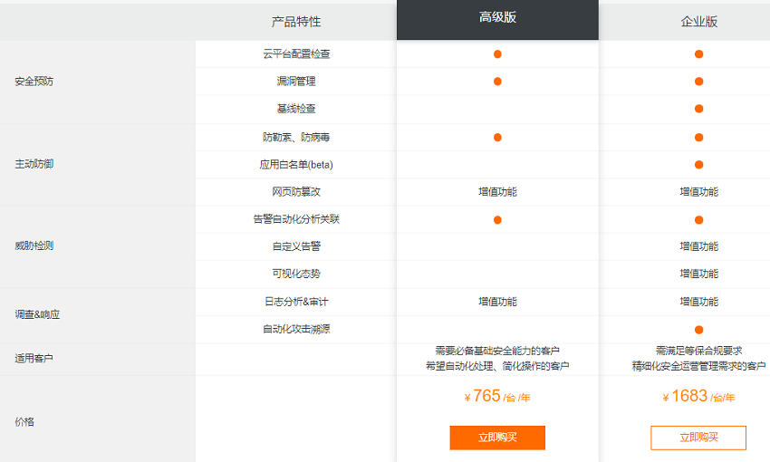Click the 威胁检测 category label
This screenshot has width=770, height=462.
(x=34, y=245)
